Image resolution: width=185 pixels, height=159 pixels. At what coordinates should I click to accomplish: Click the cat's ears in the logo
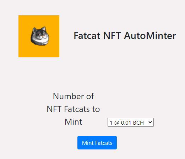click(x=39, y=29)
